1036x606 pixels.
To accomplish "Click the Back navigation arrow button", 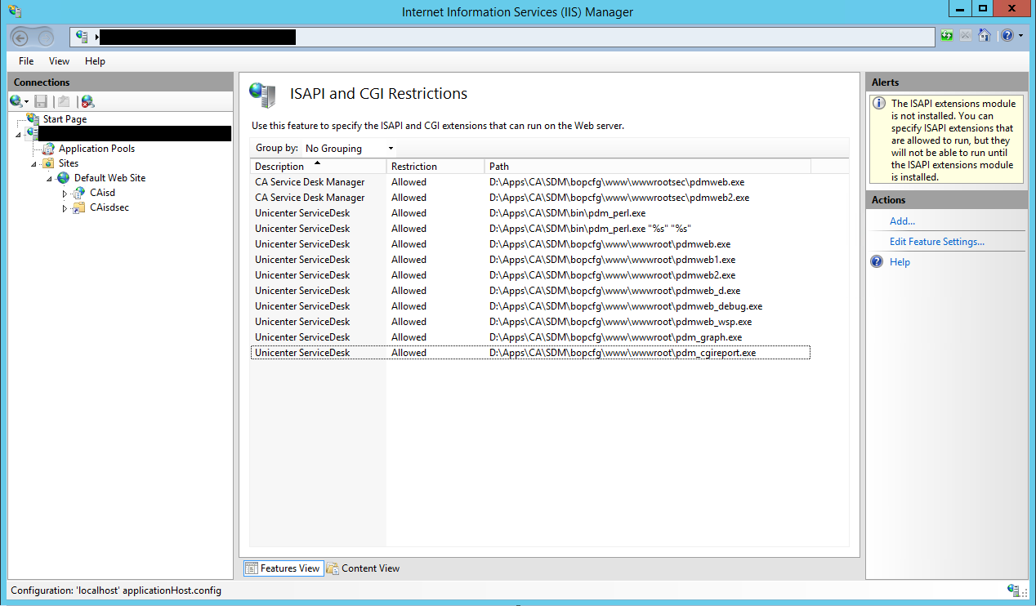I will [21, 37].
